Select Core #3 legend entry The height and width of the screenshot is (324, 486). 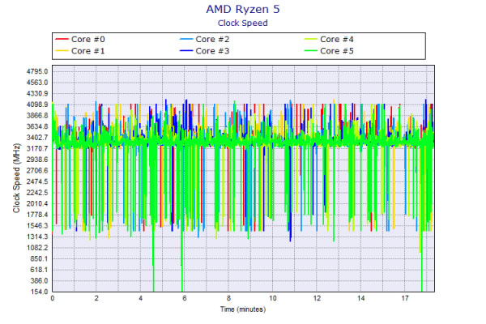[x=205, y=51]
